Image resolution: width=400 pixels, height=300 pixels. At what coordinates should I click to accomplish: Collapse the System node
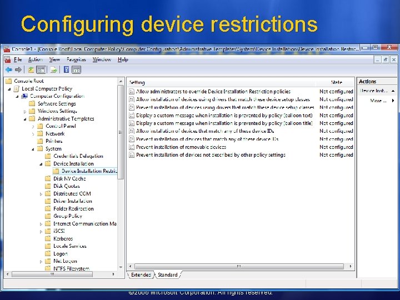pos(33,149)
